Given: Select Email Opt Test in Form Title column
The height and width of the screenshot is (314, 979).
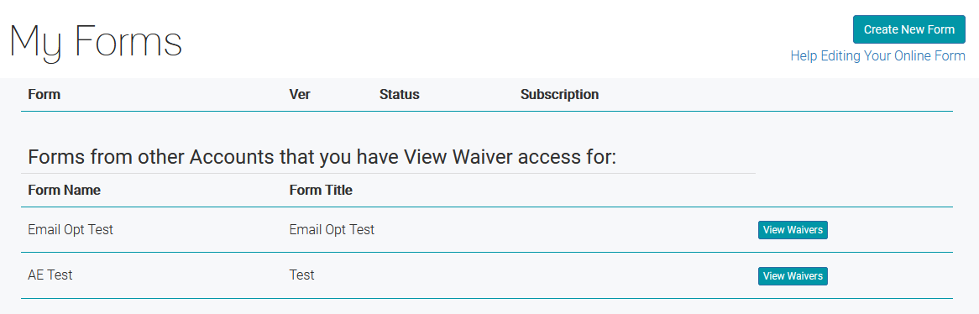Looking at the screenshot, I should 332,230.
